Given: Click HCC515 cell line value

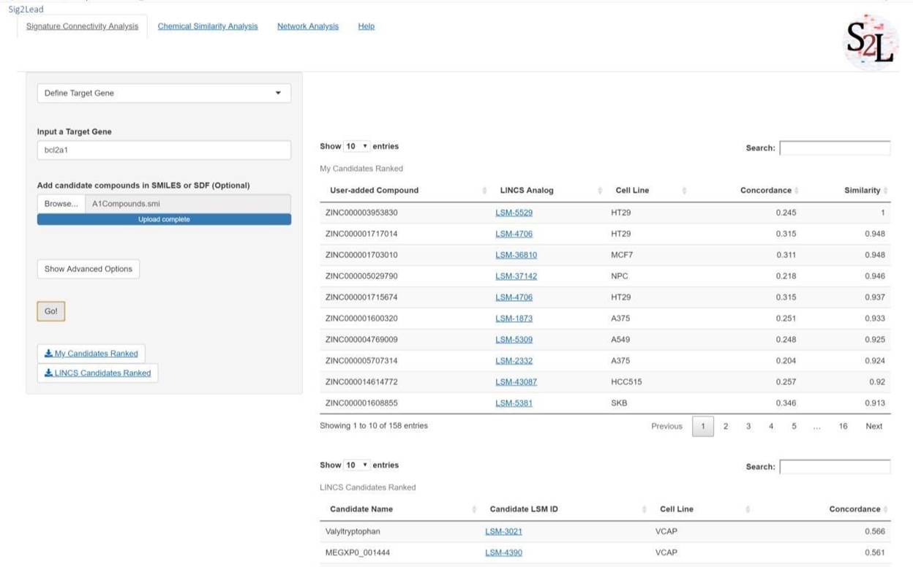Looking at the screenshot, I should (625, 382).
